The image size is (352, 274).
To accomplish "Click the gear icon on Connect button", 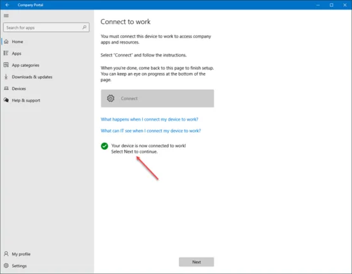I will coord(110,98).
